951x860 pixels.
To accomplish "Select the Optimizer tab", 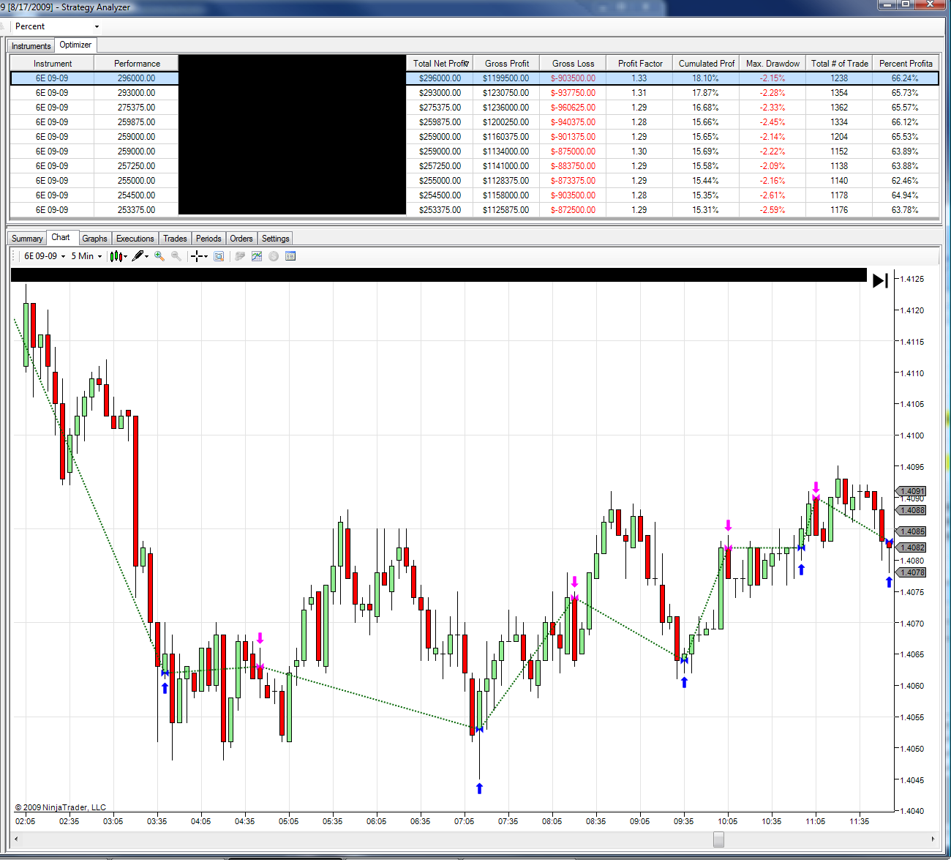I will point(75,45).
